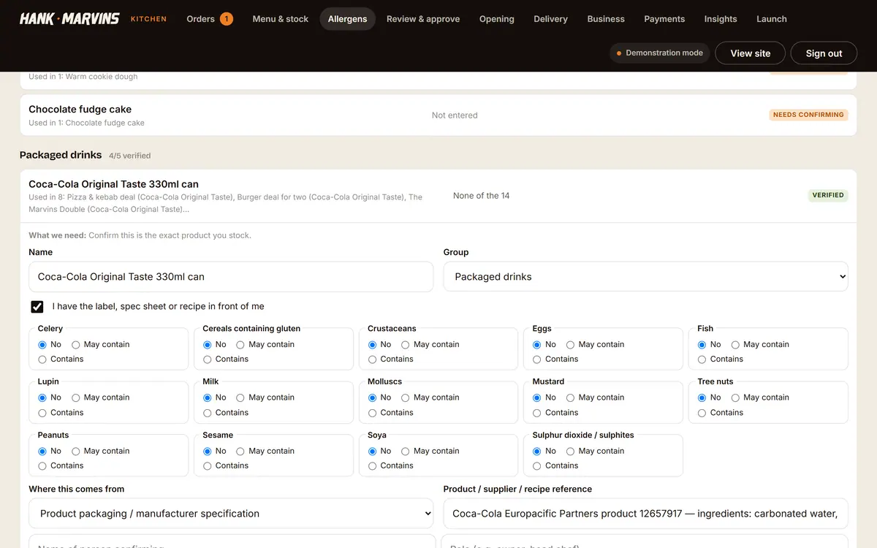877x548 pixels.
Task: Open the 'Where this comes from' dropdown
Action: point(231,514)
